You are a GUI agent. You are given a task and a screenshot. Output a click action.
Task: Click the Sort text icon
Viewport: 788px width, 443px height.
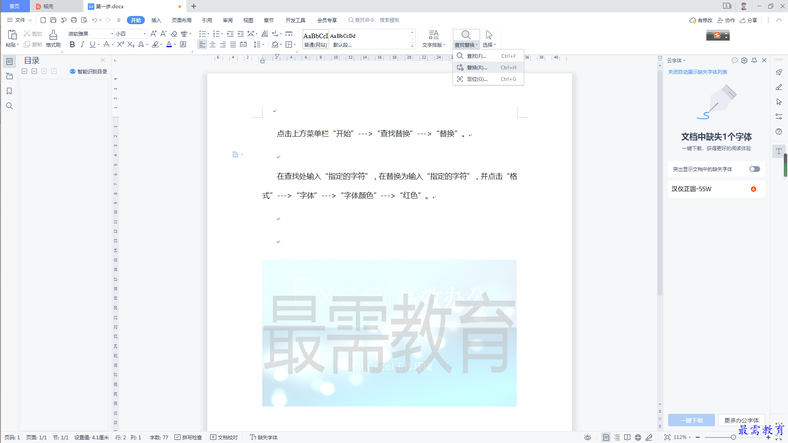point(265,34)
